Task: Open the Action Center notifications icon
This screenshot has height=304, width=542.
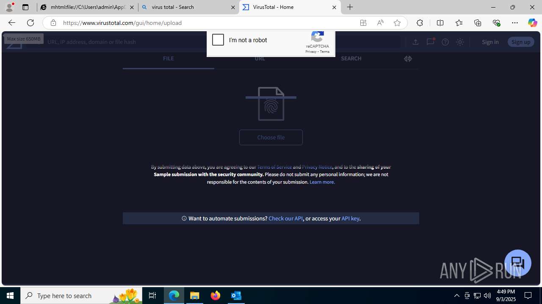Action: tap(528, 296)
